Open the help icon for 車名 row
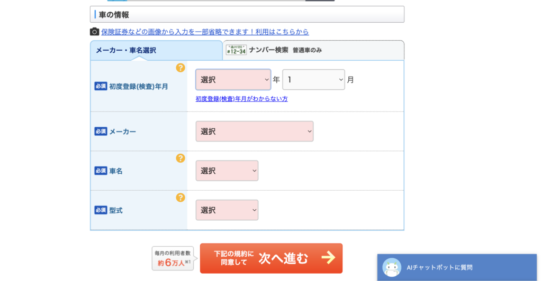This screenshot has height=281, width=542. point(180,158)
